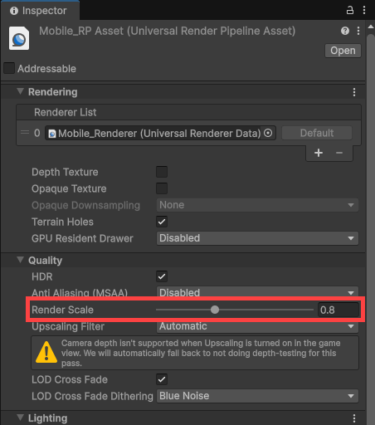Click the Mobile_Renderer object field

click(160, 133)
